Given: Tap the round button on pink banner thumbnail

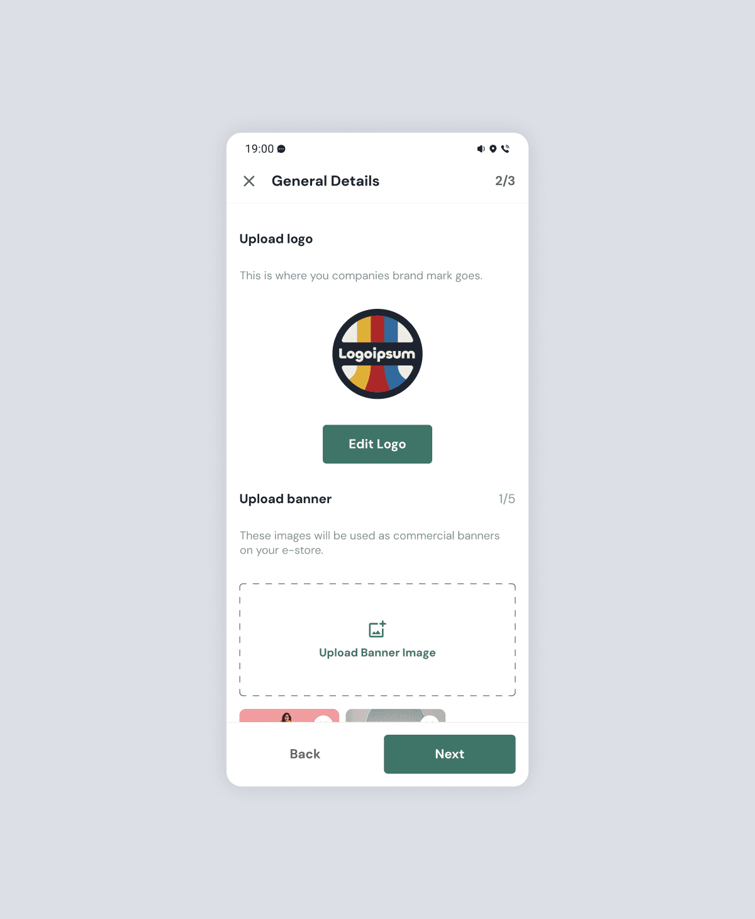Looking at the screenshot, I should pos(323,719).
